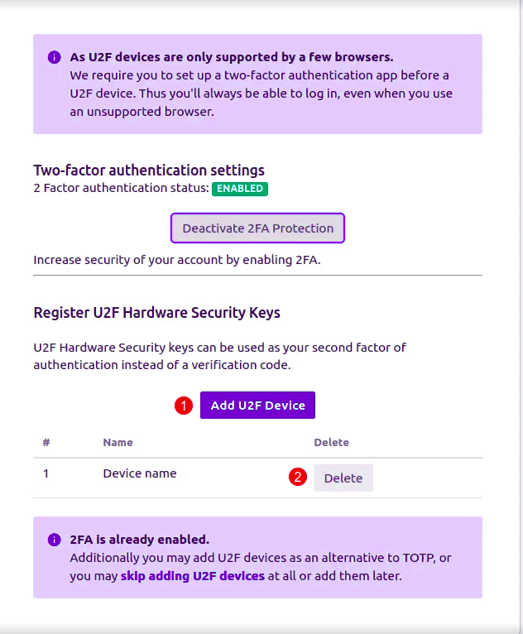
Task: Click the bold 'As U2F devices are only supported' text
Action: (232, 57)
